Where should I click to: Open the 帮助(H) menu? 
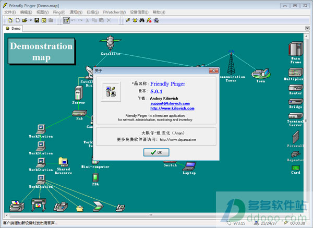[x=159, y=12]
